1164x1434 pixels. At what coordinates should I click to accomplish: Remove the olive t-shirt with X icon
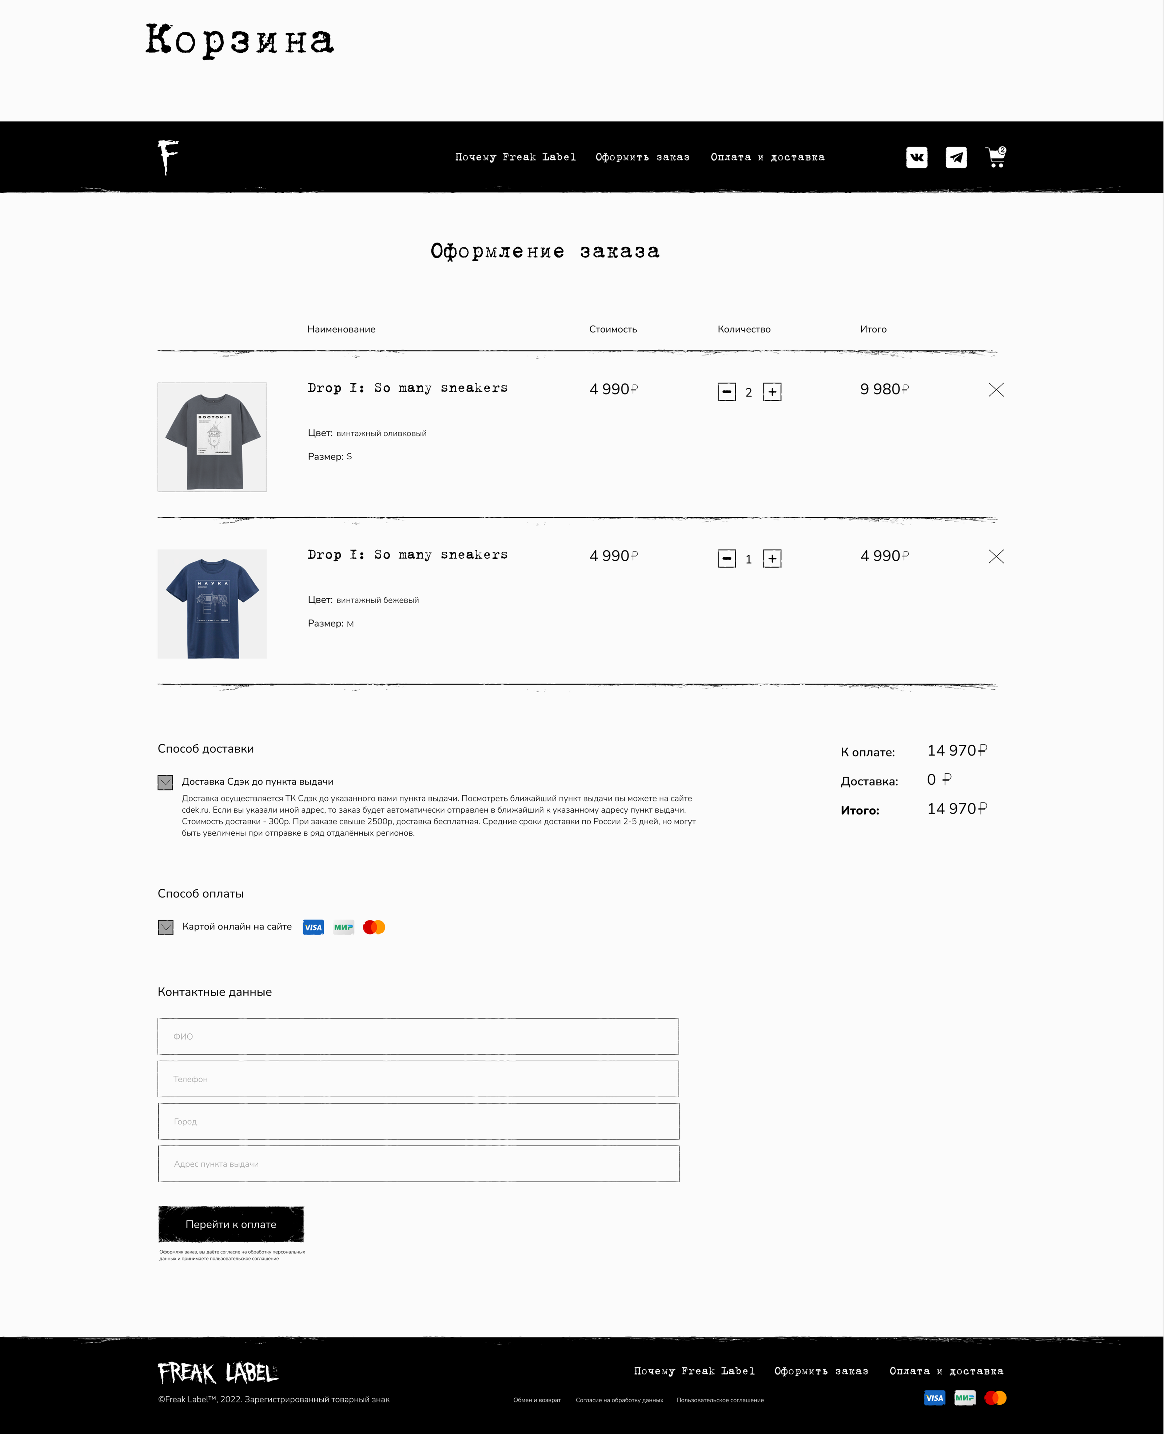(x=996, y=390)
